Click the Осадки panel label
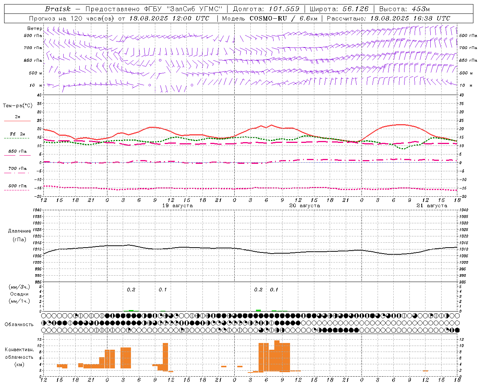The width and height of the screenshot is (479, 383). click(x=19, y=294)
